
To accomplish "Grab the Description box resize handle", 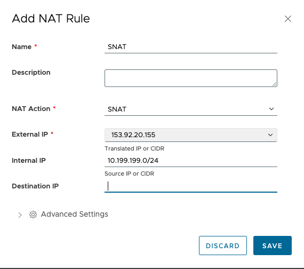I will [274, 84].
